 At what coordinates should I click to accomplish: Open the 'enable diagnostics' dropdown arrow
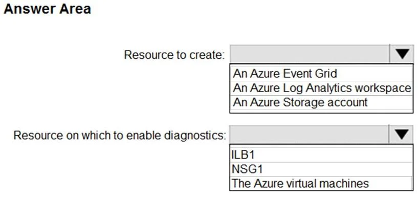(402, 135)
